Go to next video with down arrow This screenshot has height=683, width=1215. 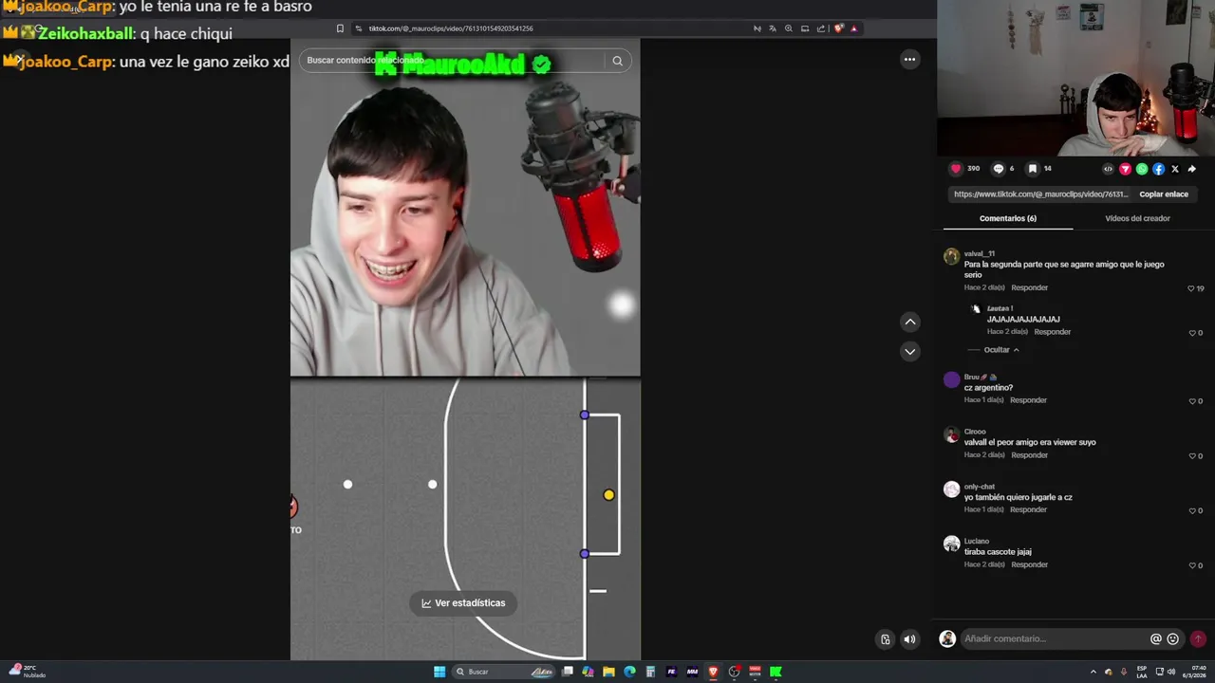click(x=909, y=351)
